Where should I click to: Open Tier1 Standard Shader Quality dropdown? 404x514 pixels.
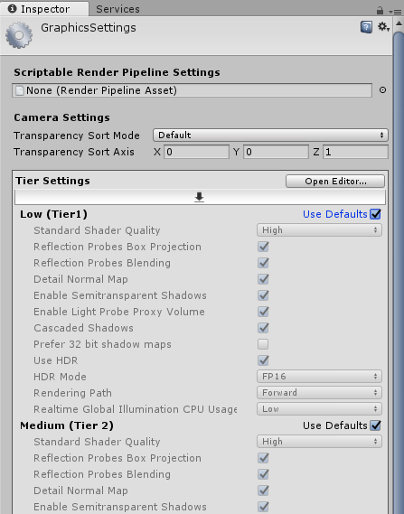tap(319, 230)
